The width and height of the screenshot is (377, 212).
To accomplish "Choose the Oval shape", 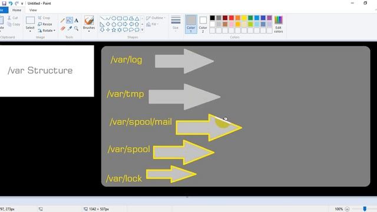I will (x=114, y=18).
